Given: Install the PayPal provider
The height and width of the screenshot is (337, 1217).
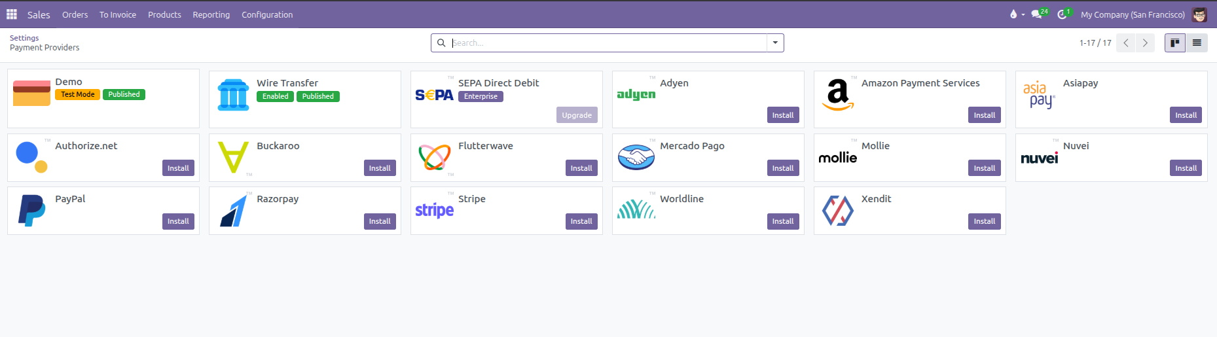Looking at the screenshot, I should [x=178, y=221].
